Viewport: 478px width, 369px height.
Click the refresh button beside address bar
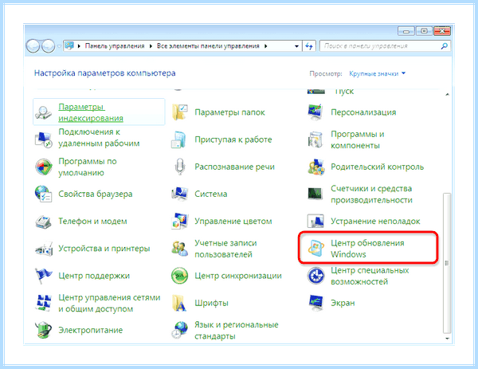tap(309, 46)
